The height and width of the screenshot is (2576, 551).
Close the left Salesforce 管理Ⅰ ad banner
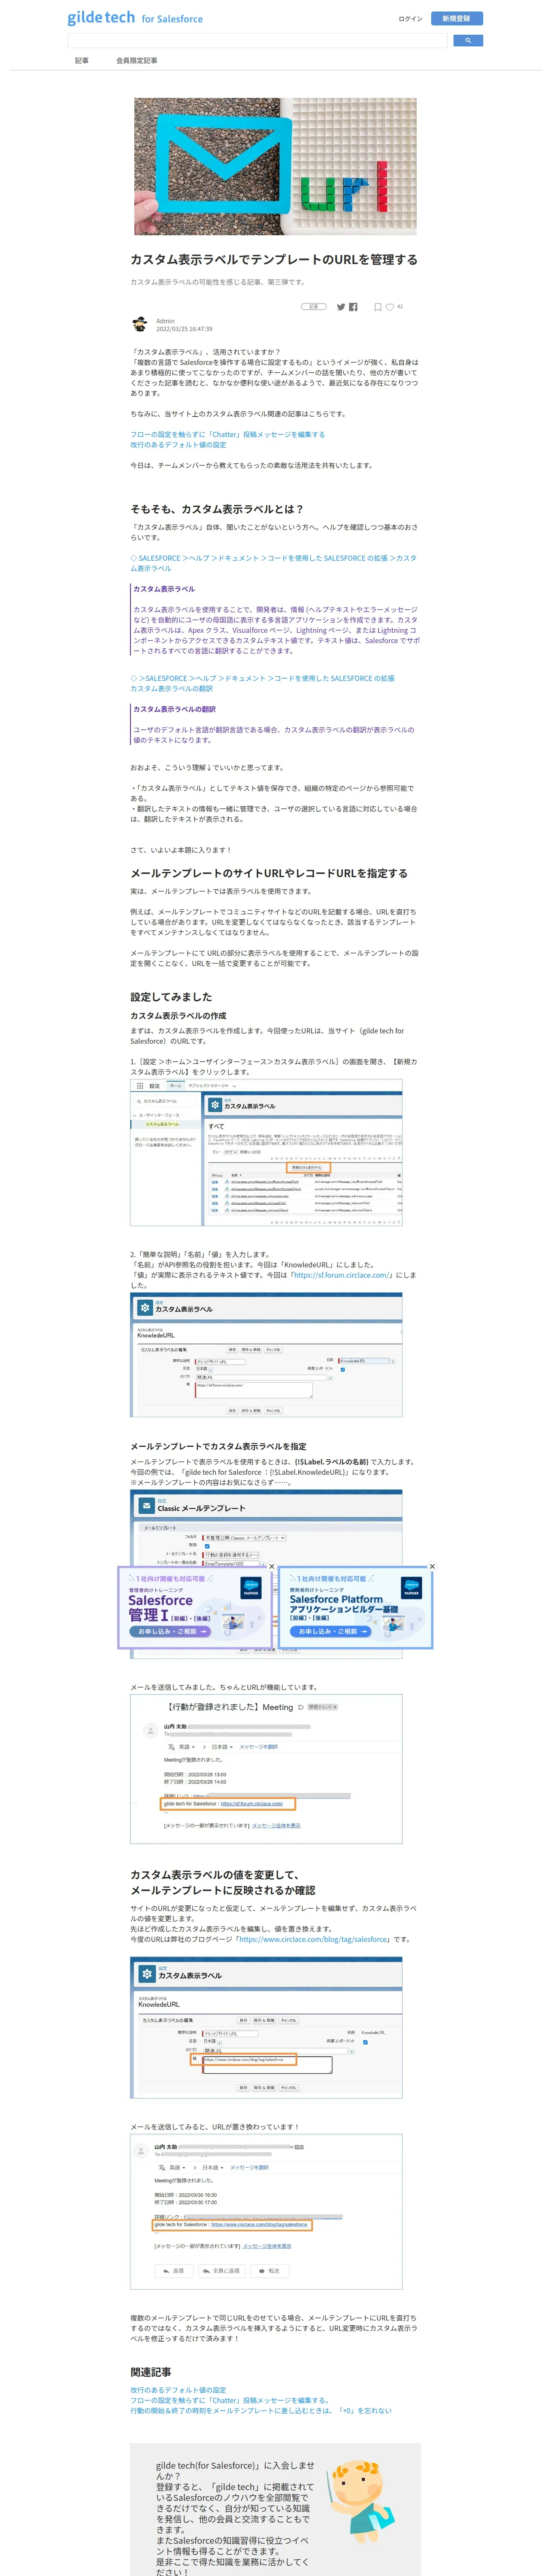[271, 1566]
